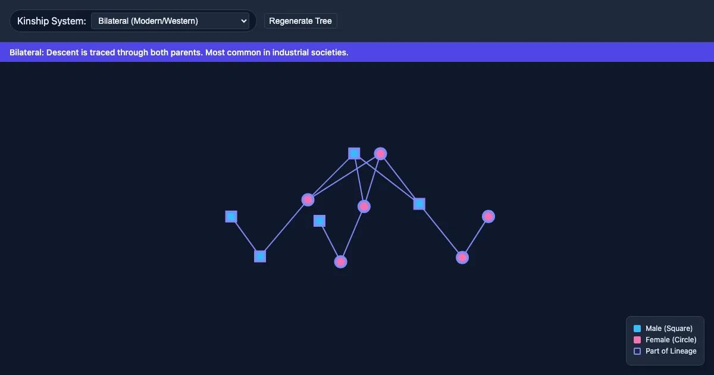The height and width of the screenshot is (375, 714).
Task: Click the leftmost male square node
Action: [231, 217]
